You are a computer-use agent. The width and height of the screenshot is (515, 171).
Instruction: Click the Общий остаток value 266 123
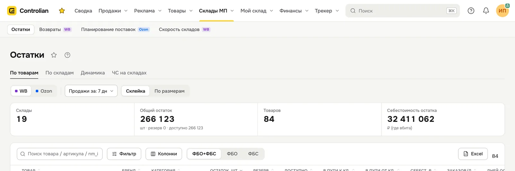point(157,119)
